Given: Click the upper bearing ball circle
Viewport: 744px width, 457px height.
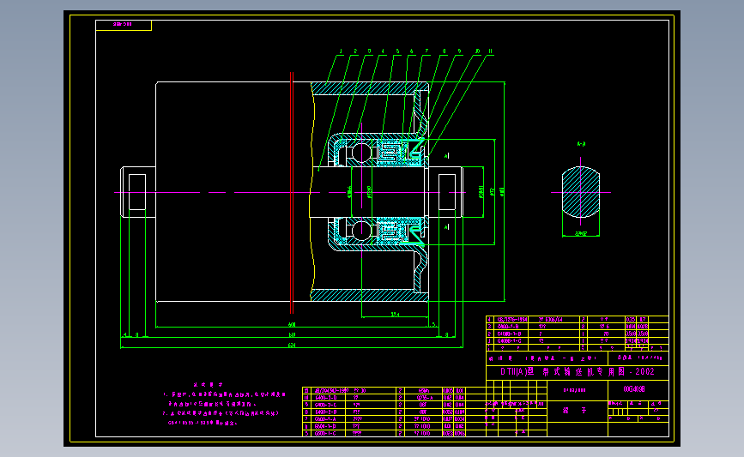Looking at the screenshot, I should (361, 153).
